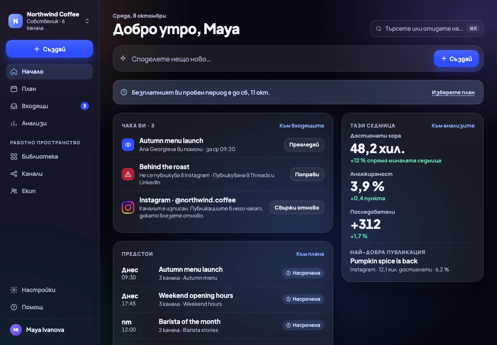
Task: Click the +12 % спрямо миналата седмица text
Action: click(395, 160)
